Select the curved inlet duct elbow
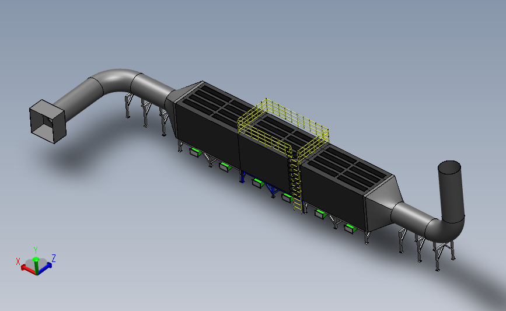Viewport: 506px width, 311px height. pyautogui.click(x=116, y=81)
